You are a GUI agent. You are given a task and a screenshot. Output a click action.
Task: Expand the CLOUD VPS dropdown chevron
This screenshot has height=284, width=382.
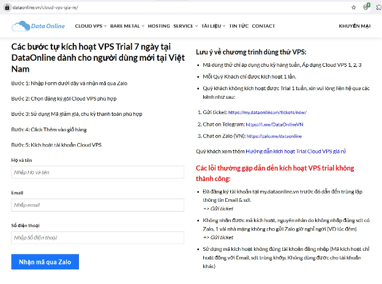105,26
